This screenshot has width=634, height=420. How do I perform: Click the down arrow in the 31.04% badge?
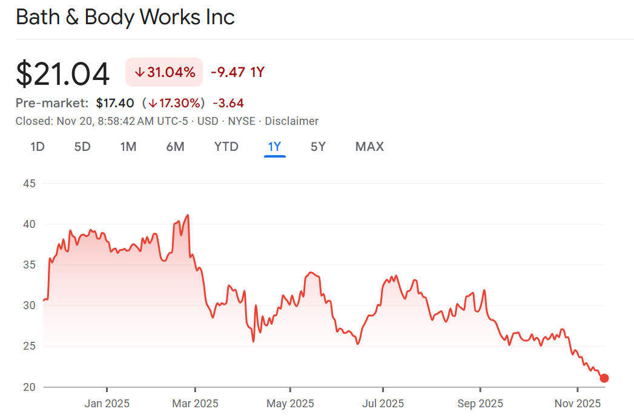139,73
